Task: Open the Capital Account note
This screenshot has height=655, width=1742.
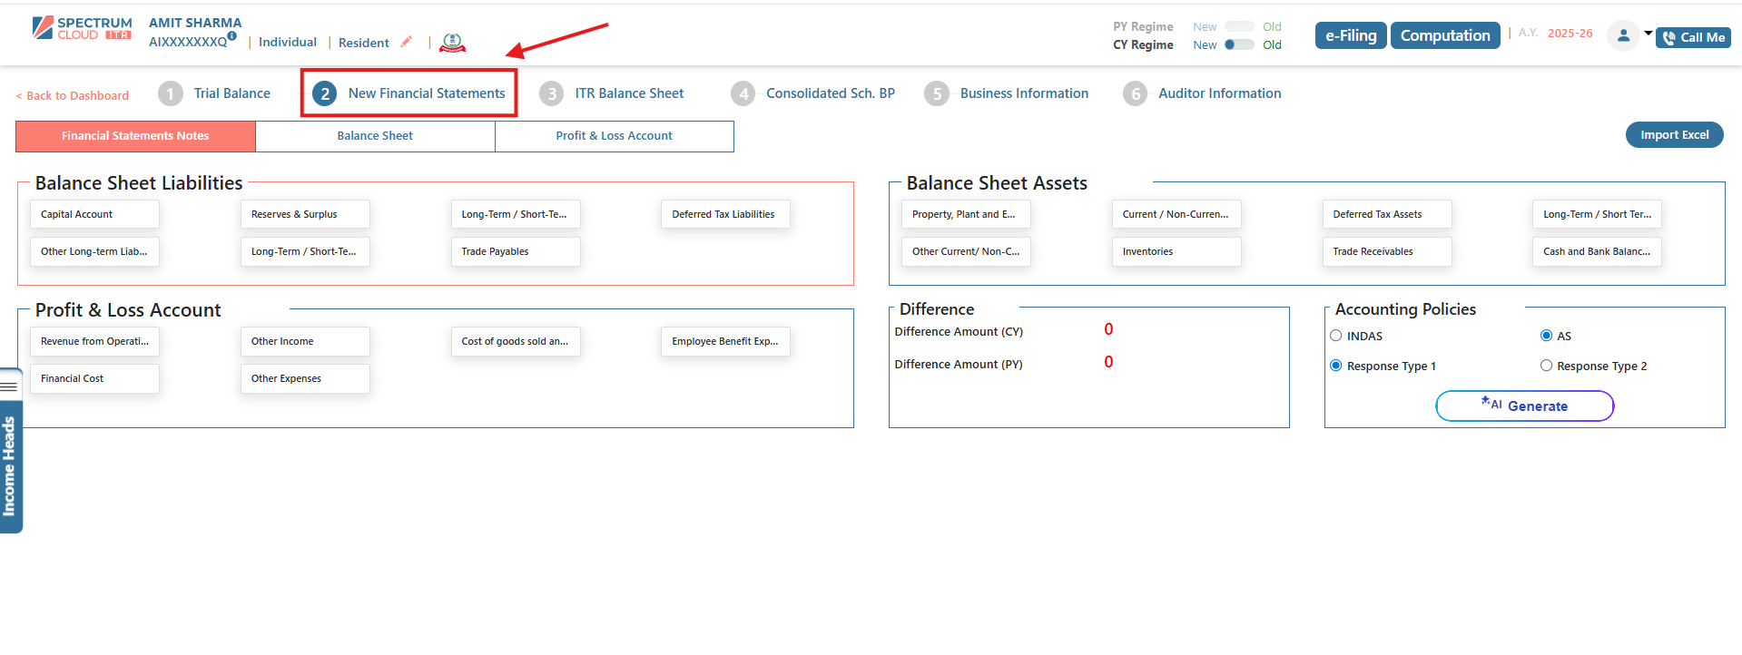Action: coord(94,214)
